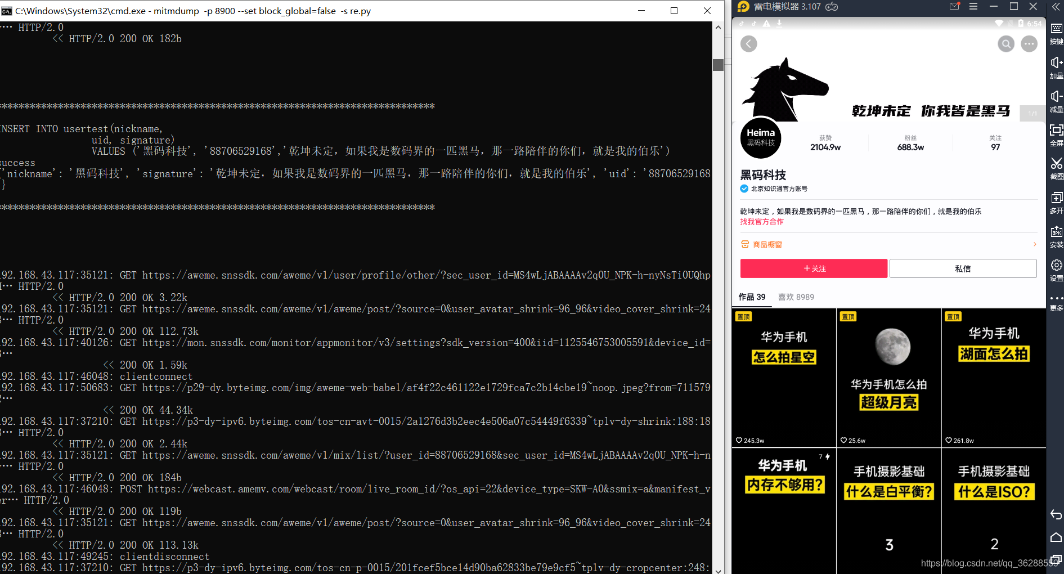View the 获赞 2104.9w stat
The width and height of the screenshot is (1064, 574).
point(825,143)
